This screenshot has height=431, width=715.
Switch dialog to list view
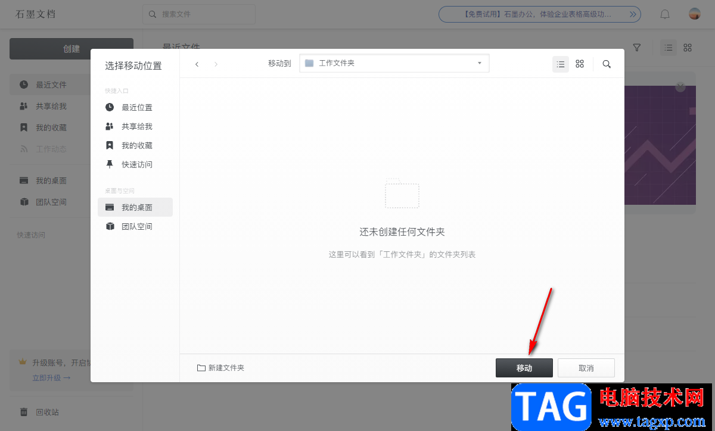[x=561, y=64]
